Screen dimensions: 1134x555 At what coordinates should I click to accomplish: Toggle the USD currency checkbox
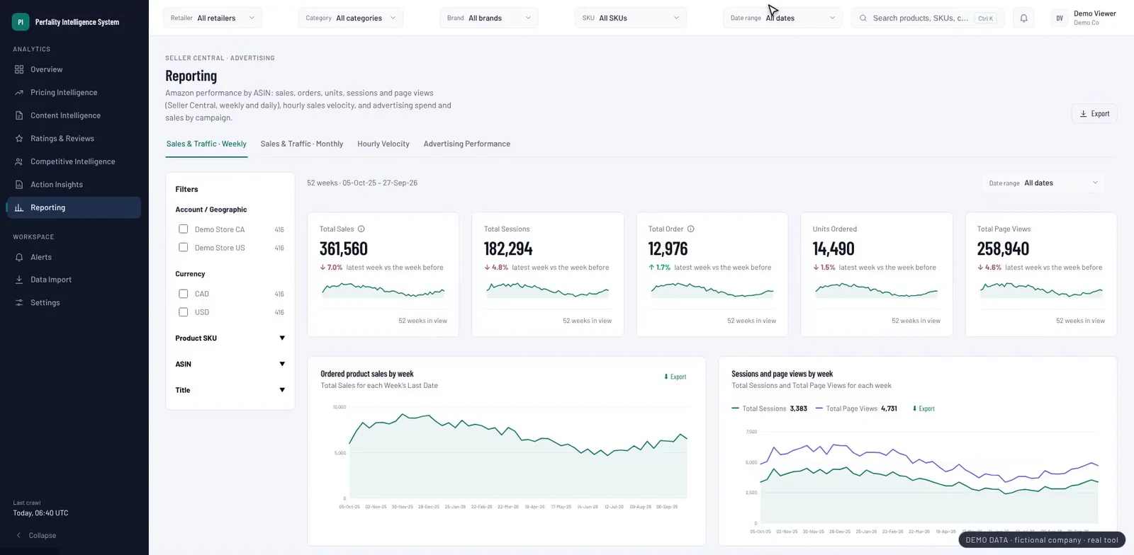point(183,312)
